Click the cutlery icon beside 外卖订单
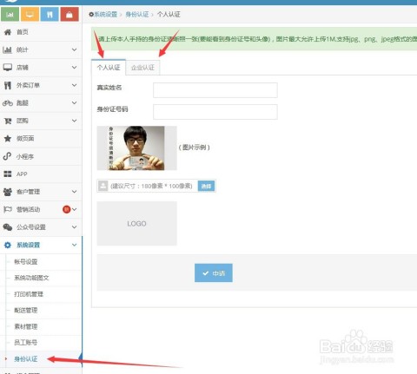 [8, 85]
